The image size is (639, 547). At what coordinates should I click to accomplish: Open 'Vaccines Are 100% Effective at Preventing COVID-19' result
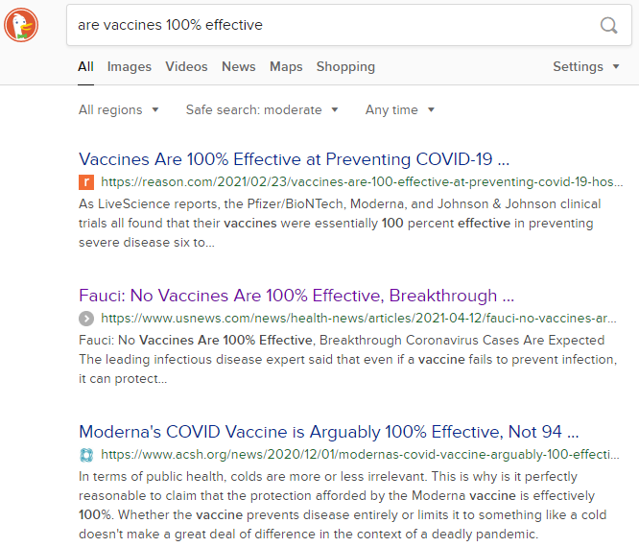294,159
